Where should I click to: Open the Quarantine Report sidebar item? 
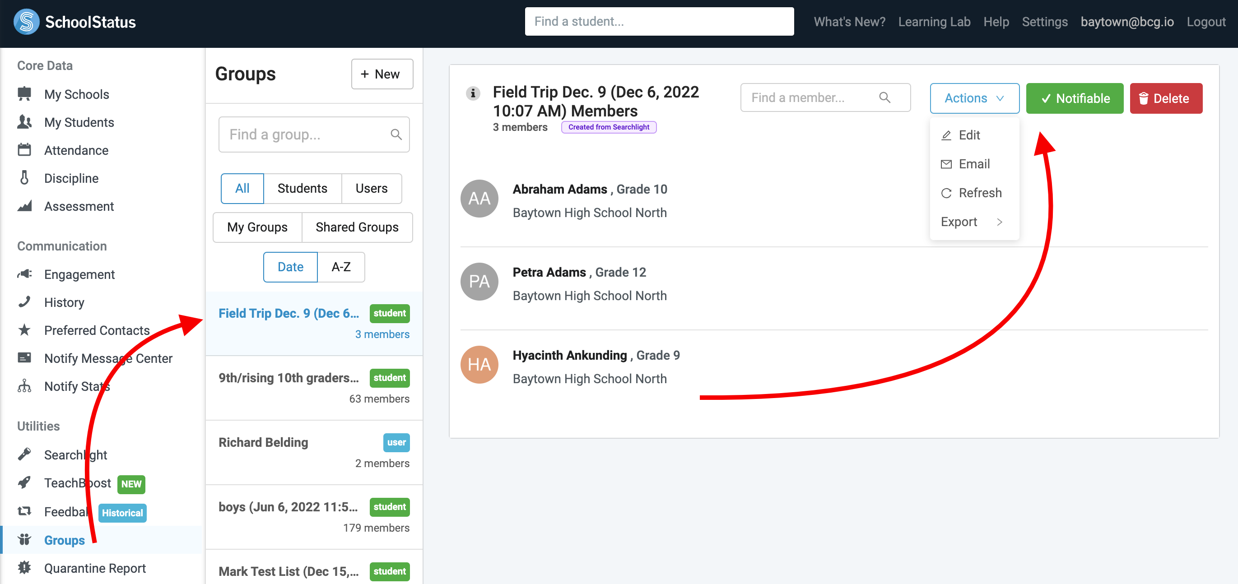[x=95, y=568]
